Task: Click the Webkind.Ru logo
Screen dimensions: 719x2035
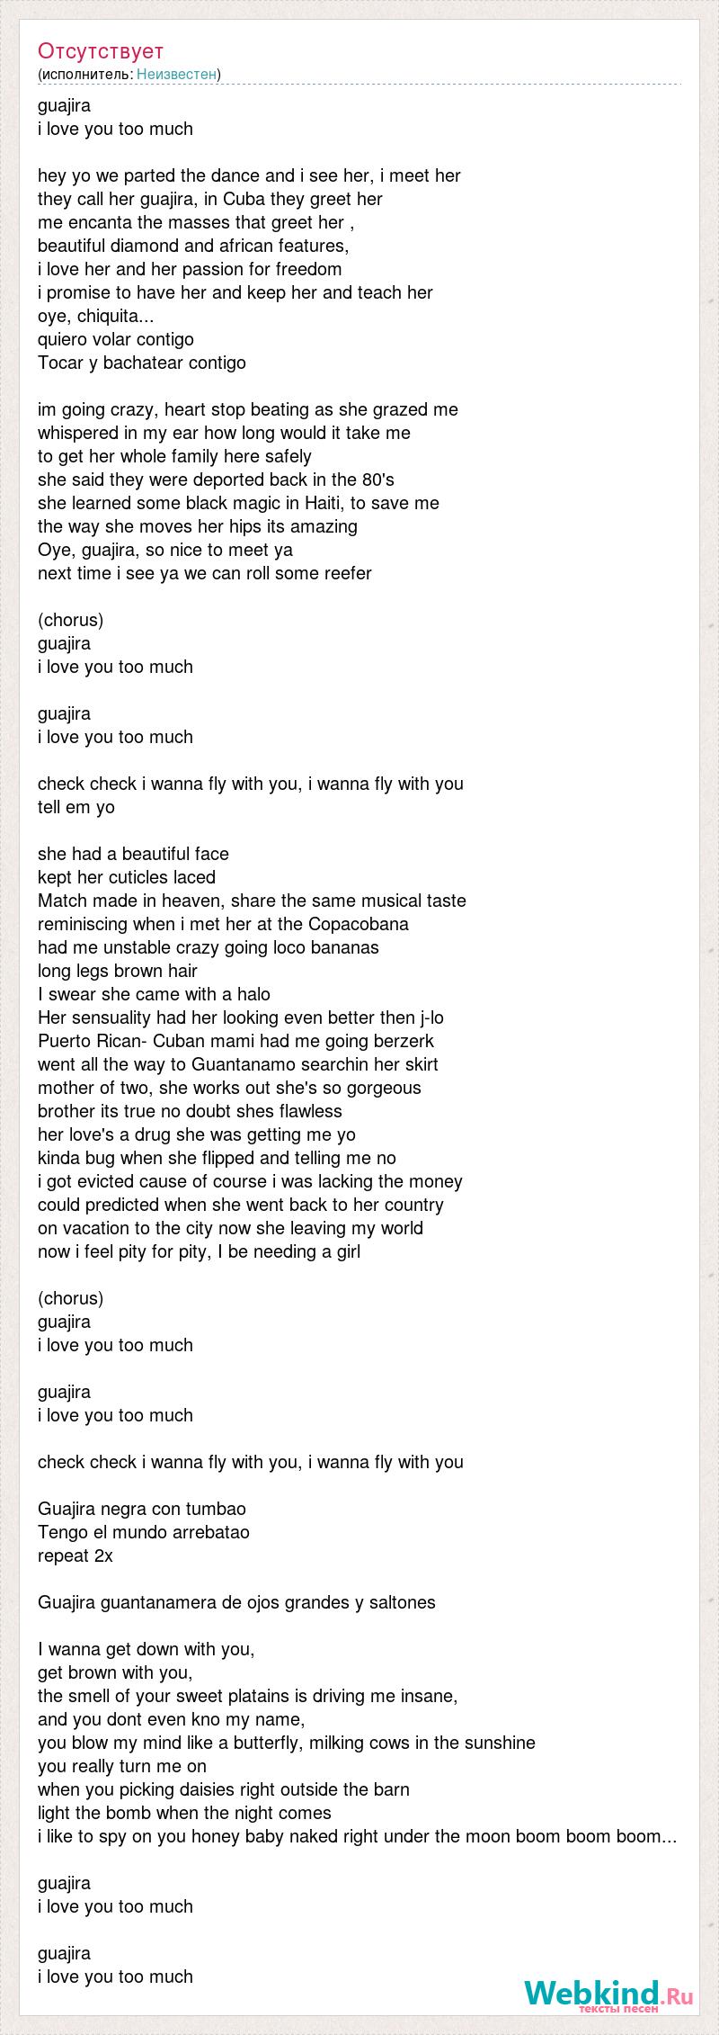Action: (x=608, y=1993)
